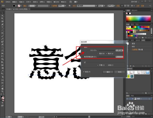Open the 编辑(E) menu
Screen dimensions: 153x118
tap(15, 2)
